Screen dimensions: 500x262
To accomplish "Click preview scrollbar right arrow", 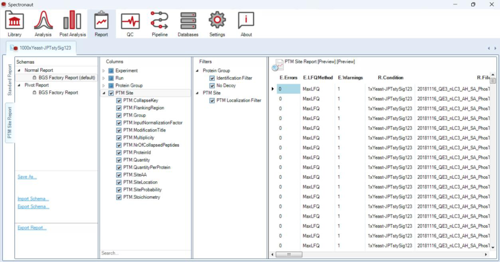I will coord(486,254).
